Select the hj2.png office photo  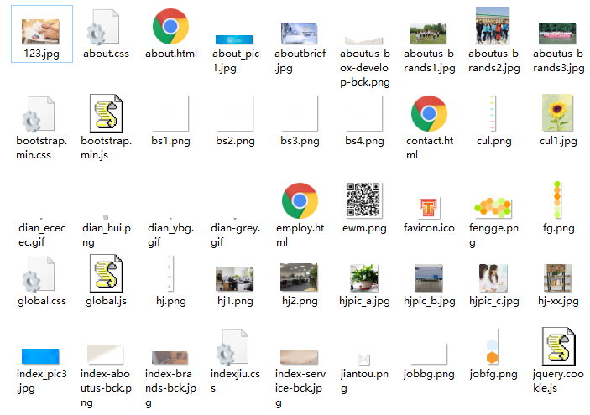coord(299,278)
